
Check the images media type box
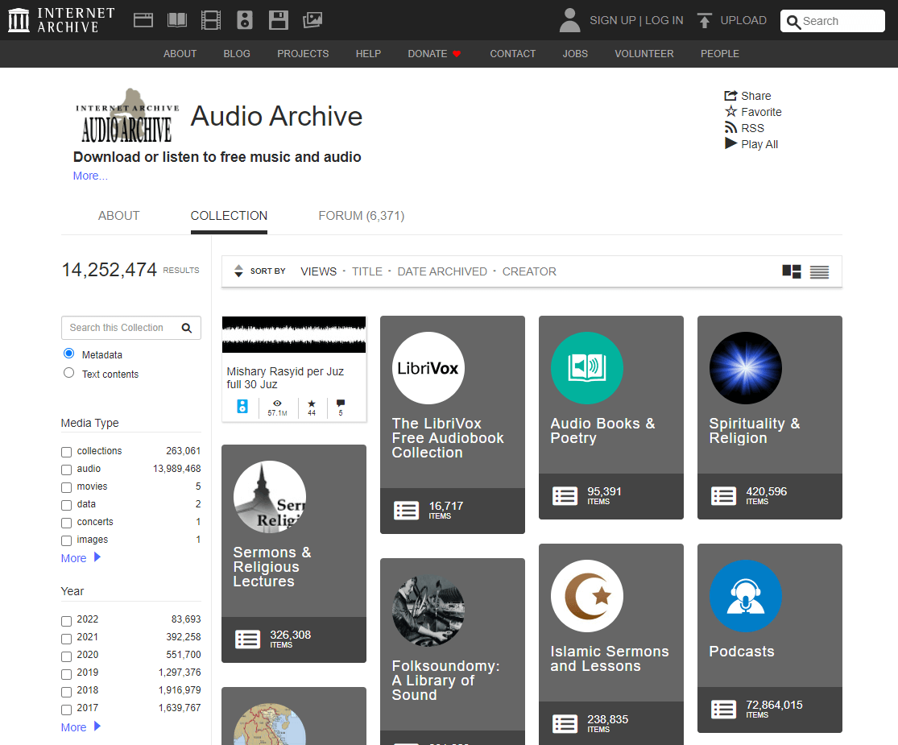click(66, 540)
